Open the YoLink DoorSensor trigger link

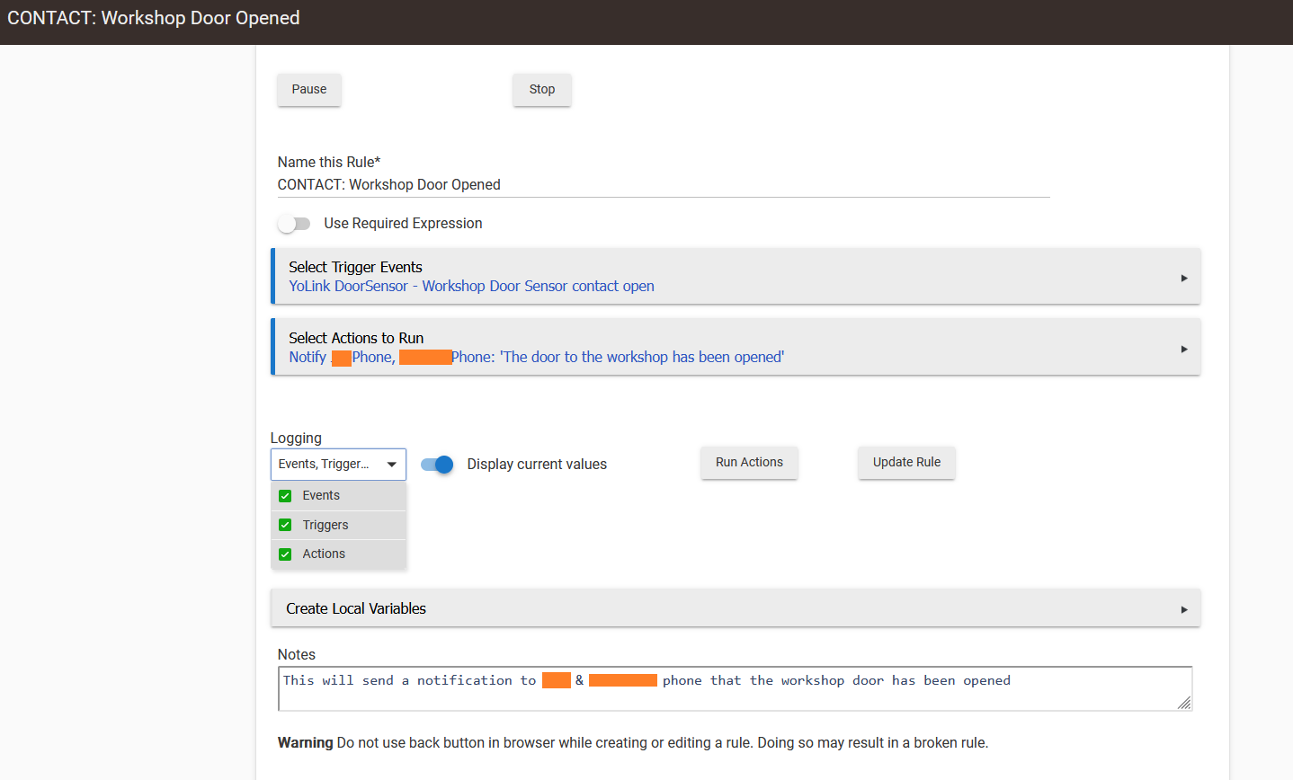[470, 286]
